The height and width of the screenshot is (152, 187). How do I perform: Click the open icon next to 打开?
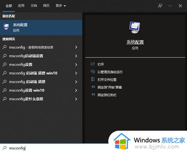pos(93,64)
